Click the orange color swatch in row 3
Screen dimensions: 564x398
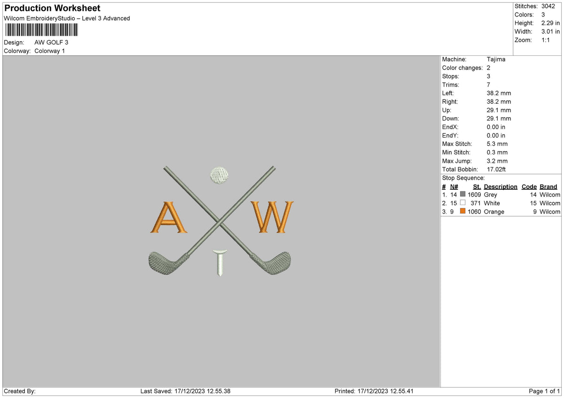[463, 211]
